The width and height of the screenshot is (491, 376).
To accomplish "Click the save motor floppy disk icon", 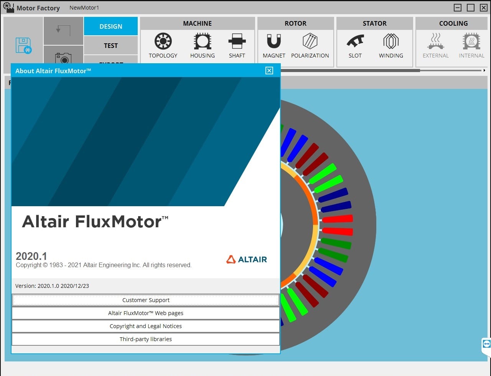I will [23, 45].
